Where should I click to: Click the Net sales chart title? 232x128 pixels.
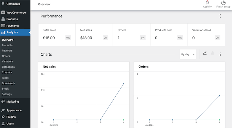tap(49, 67)
